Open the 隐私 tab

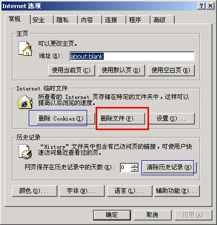point(62,20)
